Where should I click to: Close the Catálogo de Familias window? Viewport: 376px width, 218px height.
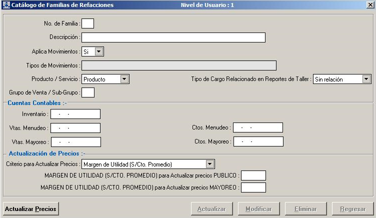tap(369, 5)
